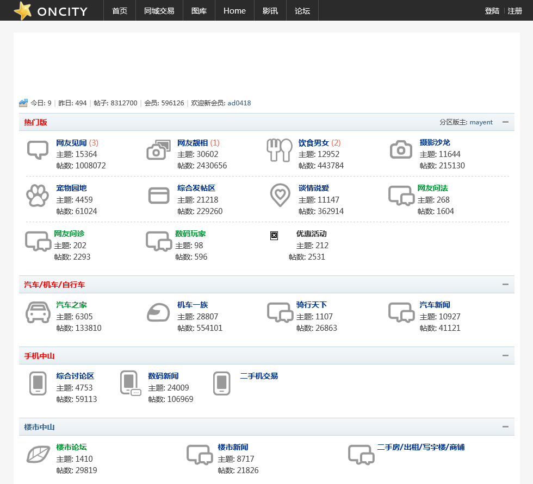The height and width of the screenshot is (484, 533).
Task: Click the chat bubbles icon for 楼市新闻
Action: pos(200,455)
